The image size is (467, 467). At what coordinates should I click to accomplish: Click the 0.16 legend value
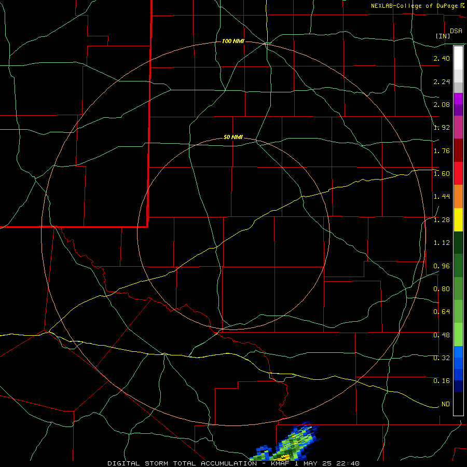point(442,381)
